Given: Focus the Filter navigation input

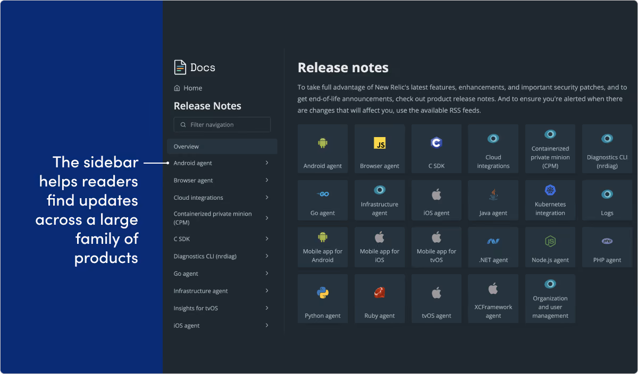Looking at the screenshot, I should (222, 125).
